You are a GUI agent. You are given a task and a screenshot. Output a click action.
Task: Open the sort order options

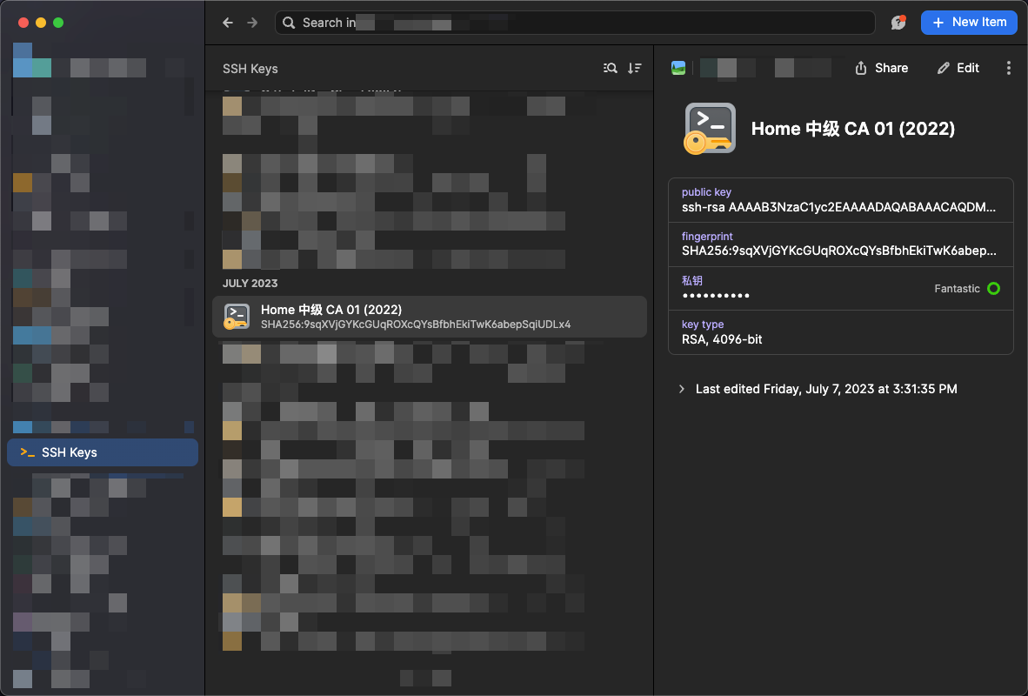click(635, 68)
